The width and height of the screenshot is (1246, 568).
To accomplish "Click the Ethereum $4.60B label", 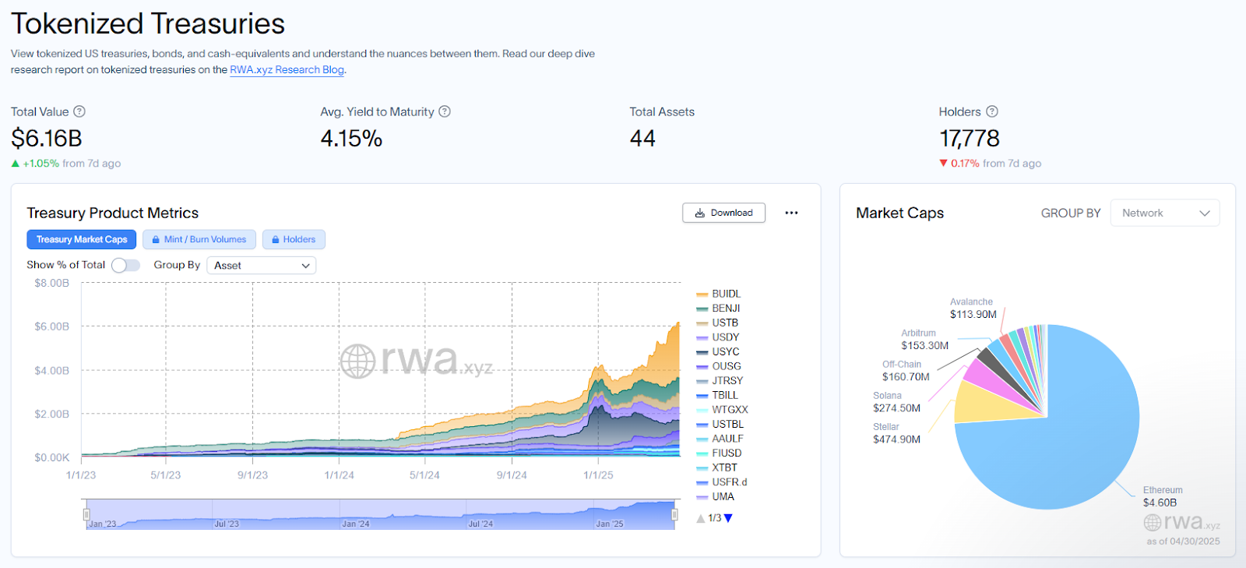I will (x=1163, y=496).
